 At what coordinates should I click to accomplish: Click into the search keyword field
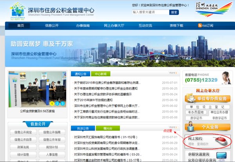coord(151,12)
